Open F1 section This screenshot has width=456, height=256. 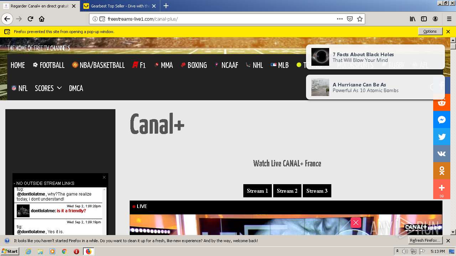(139, 65)
